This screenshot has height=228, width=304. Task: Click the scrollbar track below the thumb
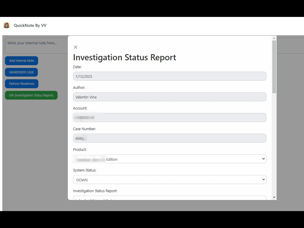pos(274,142)
